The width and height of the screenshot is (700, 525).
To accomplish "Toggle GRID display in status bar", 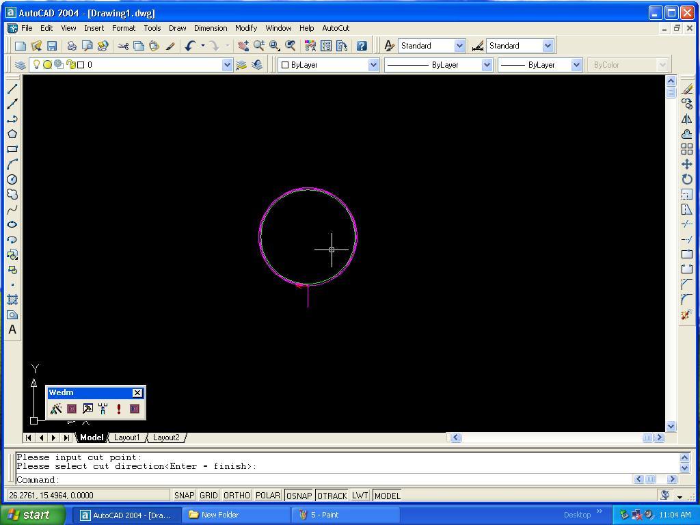I will point(208,496).
